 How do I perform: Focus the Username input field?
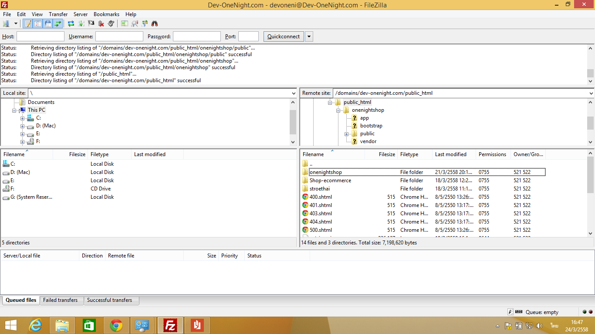[119, 37]
